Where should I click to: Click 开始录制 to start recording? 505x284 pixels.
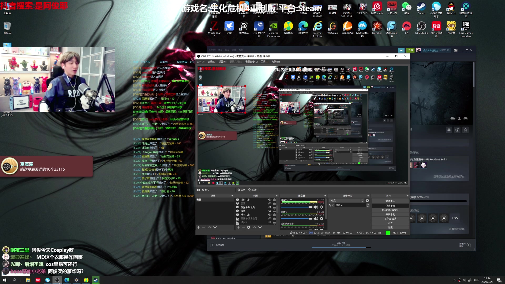[390, 215]
